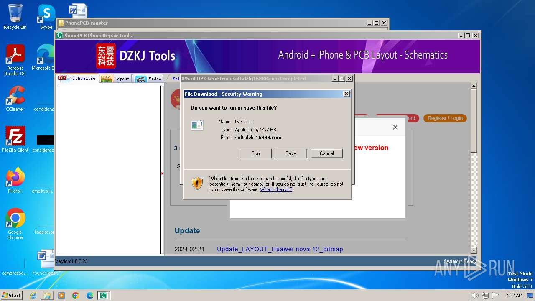Open Windows Media Player taskbar icon

61,296
